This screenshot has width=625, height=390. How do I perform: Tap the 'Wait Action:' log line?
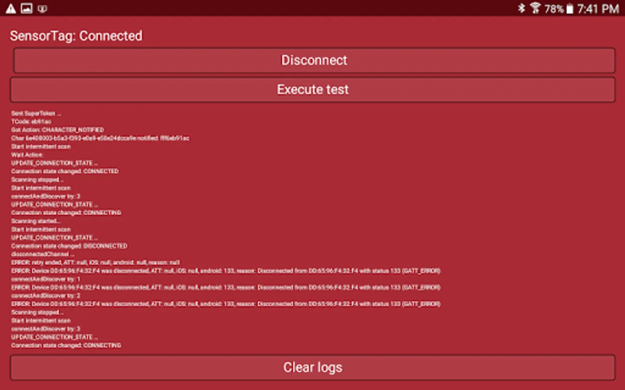27,155
